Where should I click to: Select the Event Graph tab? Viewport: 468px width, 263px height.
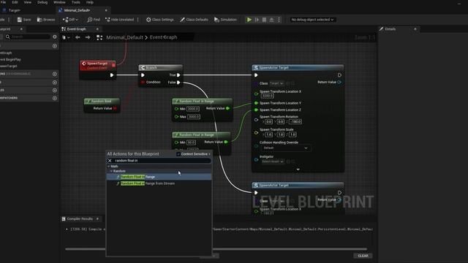[x=76, y=29]
